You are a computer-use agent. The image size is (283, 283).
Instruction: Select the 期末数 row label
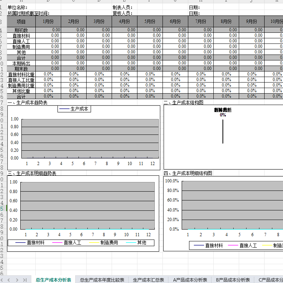click(21, 69)
